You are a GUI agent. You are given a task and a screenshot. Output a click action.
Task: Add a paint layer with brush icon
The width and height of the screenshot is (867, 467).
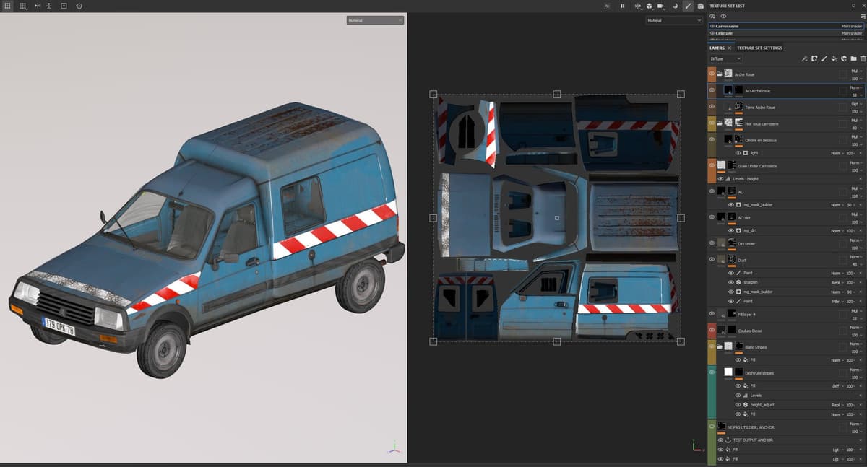tap(824, 58)
